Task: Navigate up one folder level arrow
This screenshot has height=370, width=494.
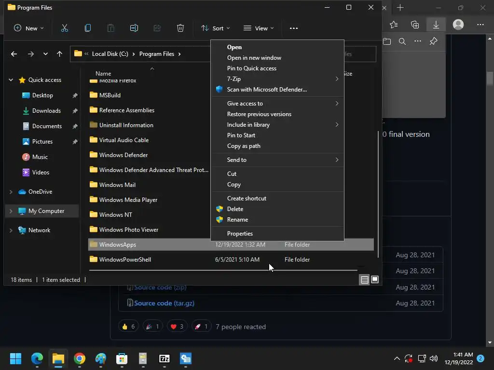Action: click(59, 54)
